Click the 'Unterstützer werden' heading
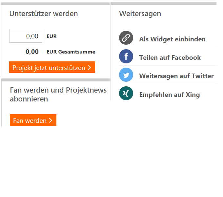This screenshot has height=197, width=223. (x=44, y=14)
